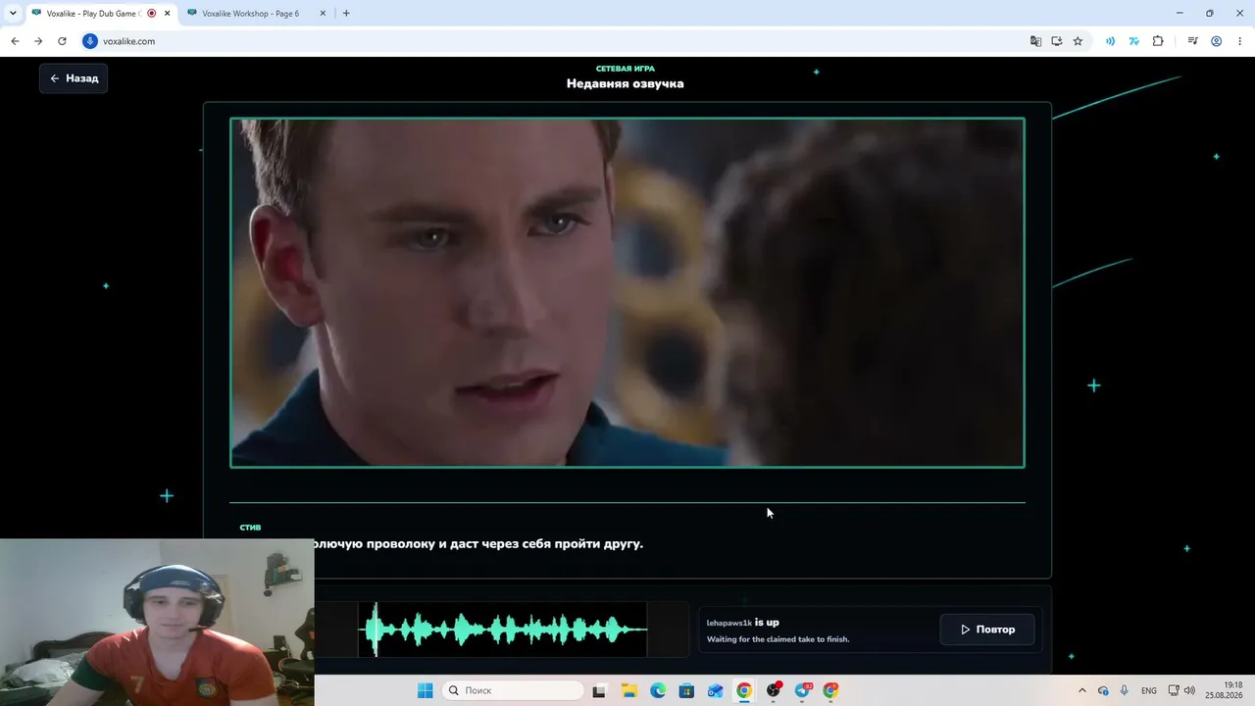Click the СТИВ speaker label

point(251,528)
